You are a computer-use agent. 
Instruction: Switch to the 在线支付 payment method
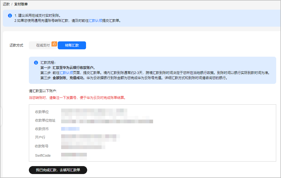[x=43, y=45]
